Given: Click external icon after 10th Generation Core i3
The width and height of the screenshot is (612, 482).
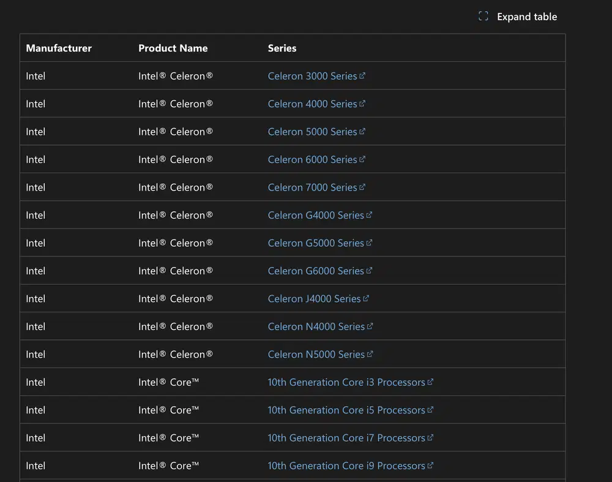Looking at the screenshot, I should click(430, 382).
